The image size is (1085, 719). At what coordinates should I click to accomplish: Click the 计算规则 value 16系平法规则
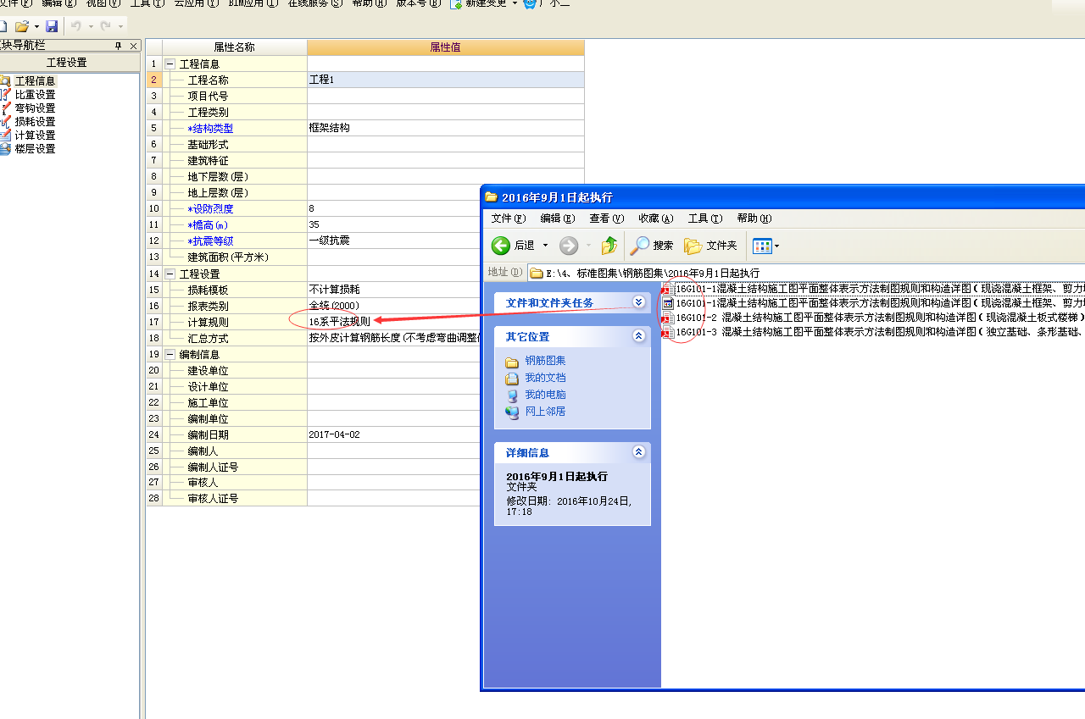pos(394,322)
